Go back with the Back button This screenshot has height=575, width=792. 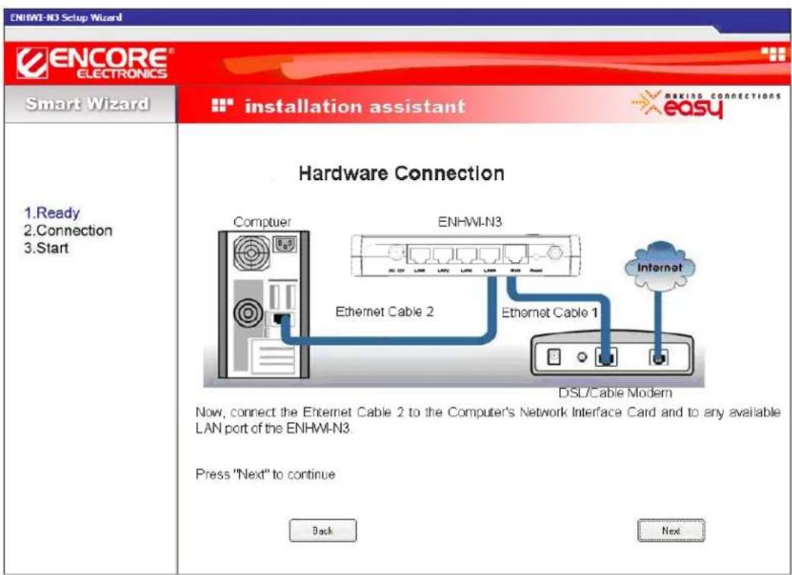pyautogui.click(x=322, y=531)
